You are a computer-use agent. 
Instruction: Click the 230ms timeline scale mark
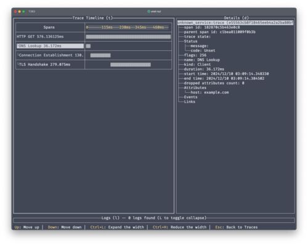125,27
